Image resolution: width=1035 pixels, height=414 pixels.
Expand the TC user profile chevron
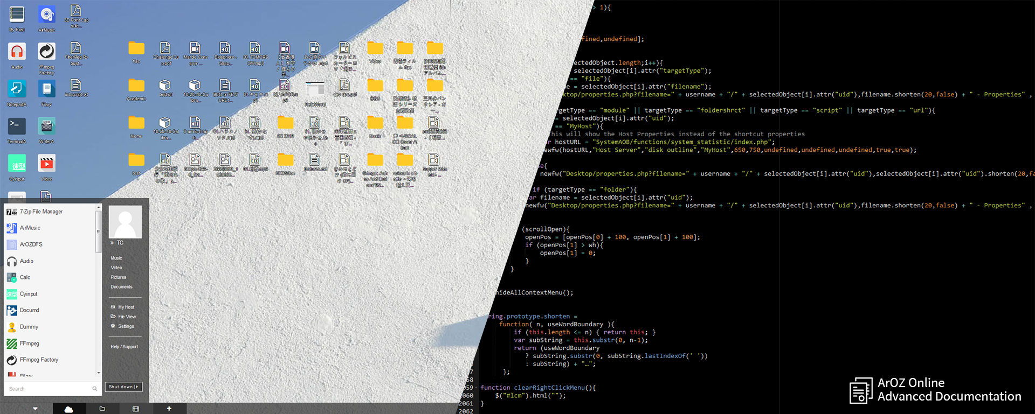(x=113, y=243)
